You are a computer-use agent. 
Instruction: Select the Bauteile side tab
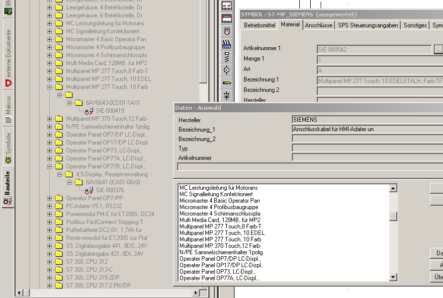[7, 187]
